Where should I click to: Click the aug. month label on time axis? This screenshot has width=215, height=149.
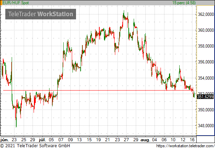click(145, 140)
